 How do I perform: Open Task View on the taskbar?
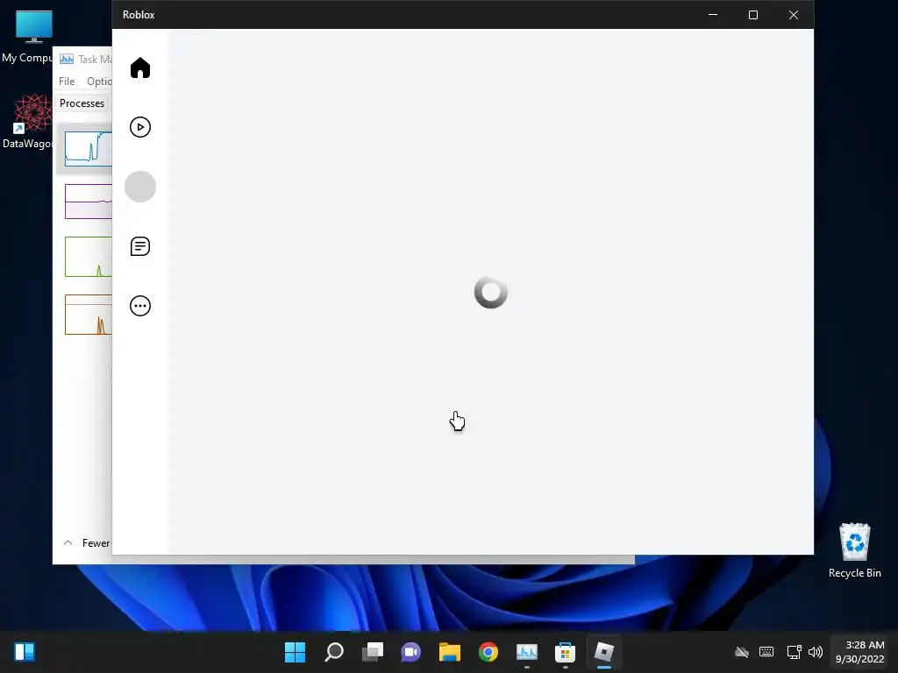coord(372,652)
